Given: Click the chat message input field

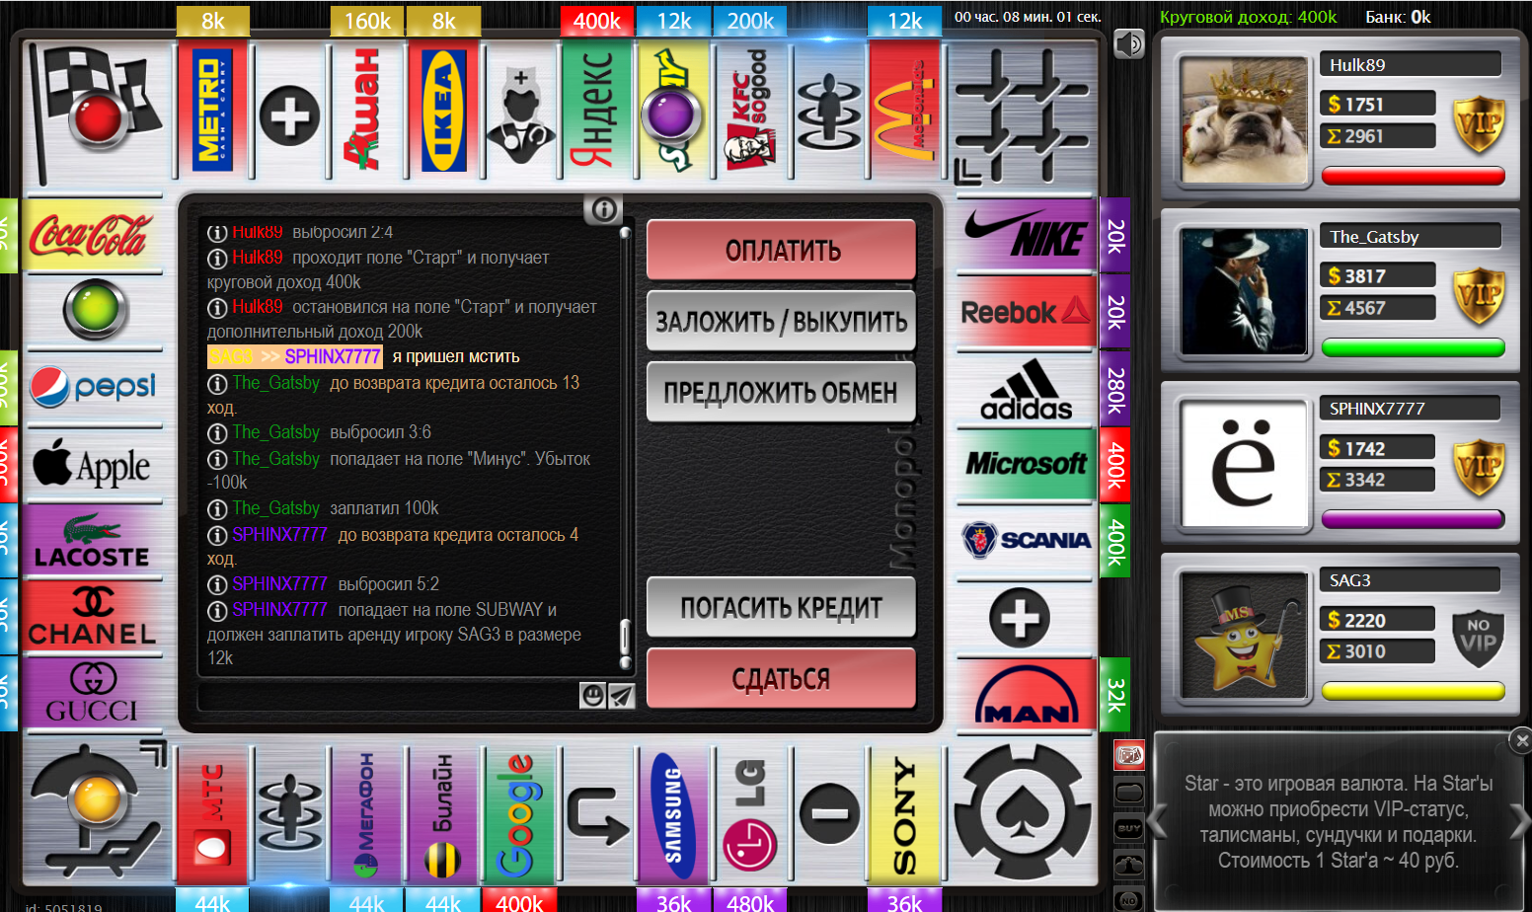Looking at the screenshot, I should coord(388,696).
